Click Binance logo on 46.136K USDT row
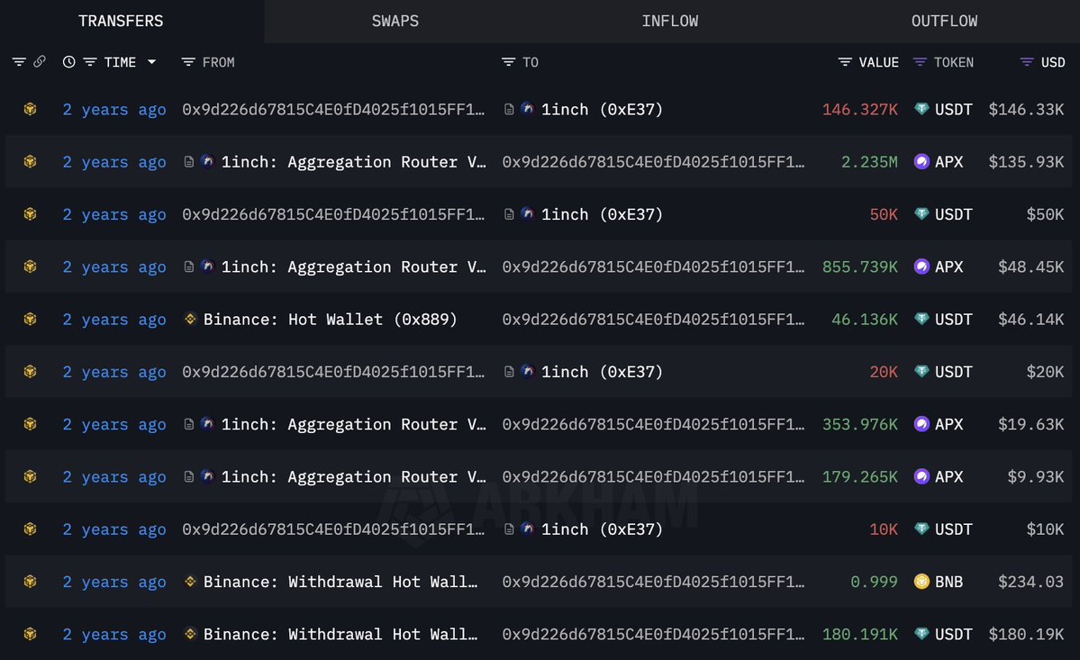Viewport: 1080px width, 660px height. pos(190,319)
